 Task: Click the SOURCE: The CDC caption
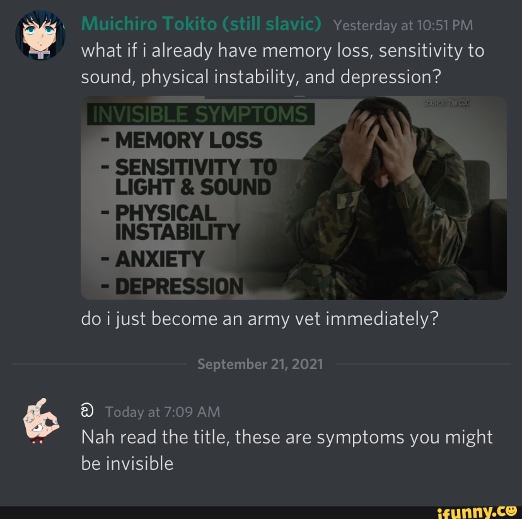click(x=446, y=103)
